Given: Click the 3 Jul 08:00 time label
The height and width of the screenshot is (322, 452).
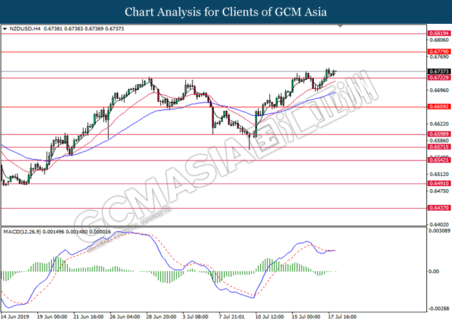Looking at the screenshot, I should tap(196, 317).
